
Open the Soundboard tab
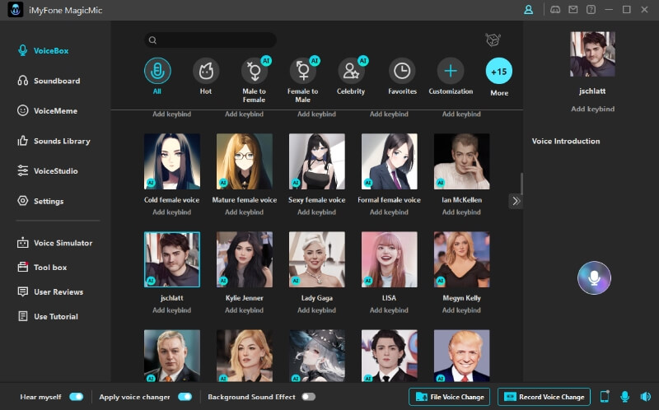(49, 81)
